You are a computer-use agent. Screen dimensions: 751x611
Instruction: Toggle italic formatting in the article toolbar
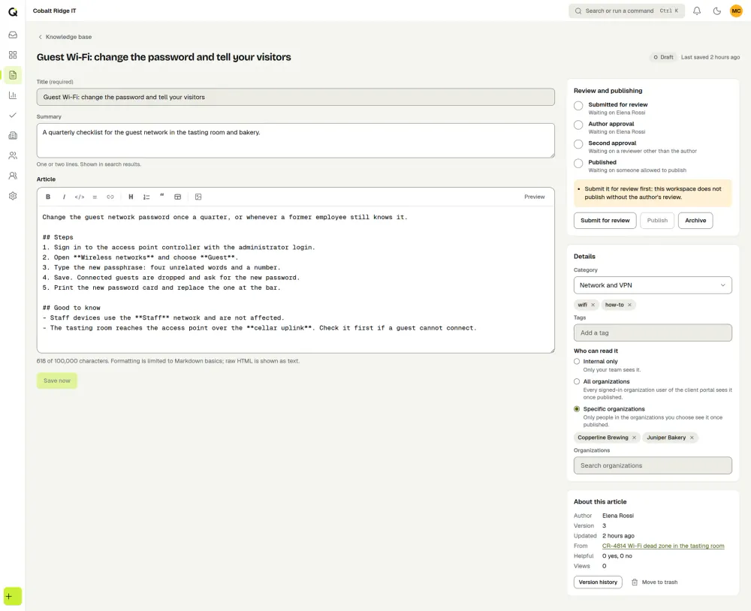[x=64, y=197]
